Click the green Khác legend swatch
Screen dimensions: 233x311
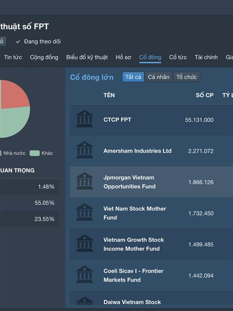pyautogui.click(x=35, y=153)
